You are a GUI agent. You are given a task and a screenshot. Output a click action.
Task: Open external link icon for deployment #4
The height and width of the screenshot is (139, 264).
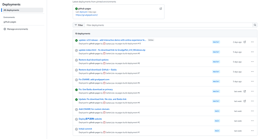point(244,101)
